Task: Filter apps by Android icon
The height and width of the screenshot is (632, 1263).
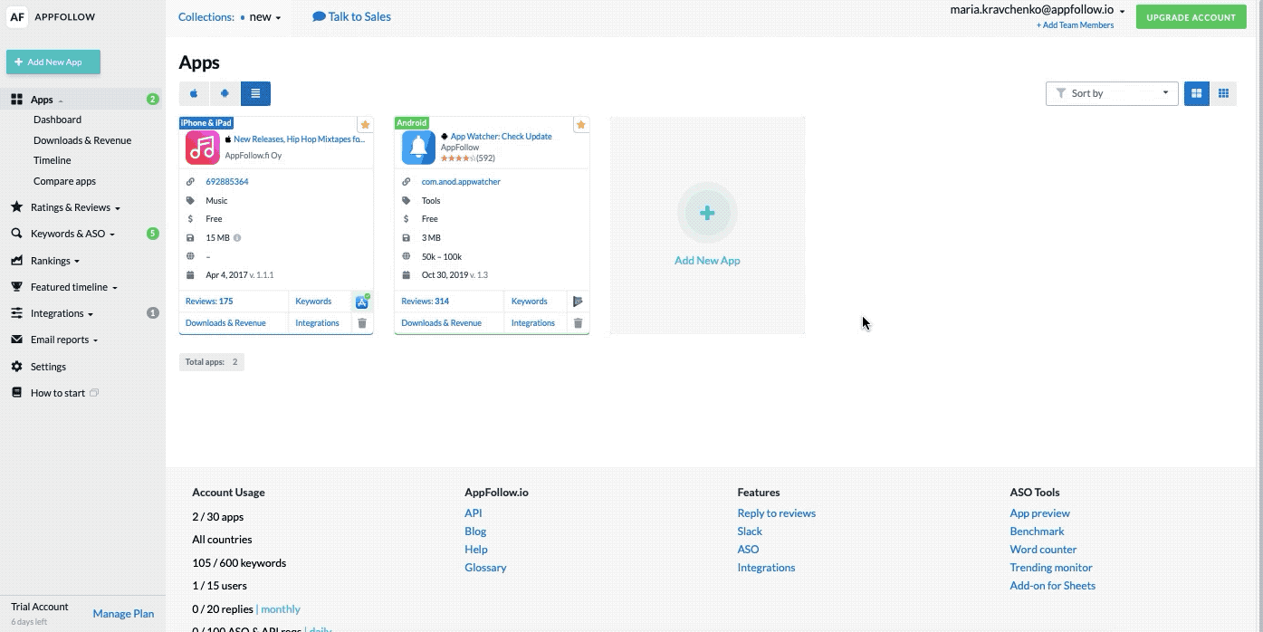Action: 225,93
